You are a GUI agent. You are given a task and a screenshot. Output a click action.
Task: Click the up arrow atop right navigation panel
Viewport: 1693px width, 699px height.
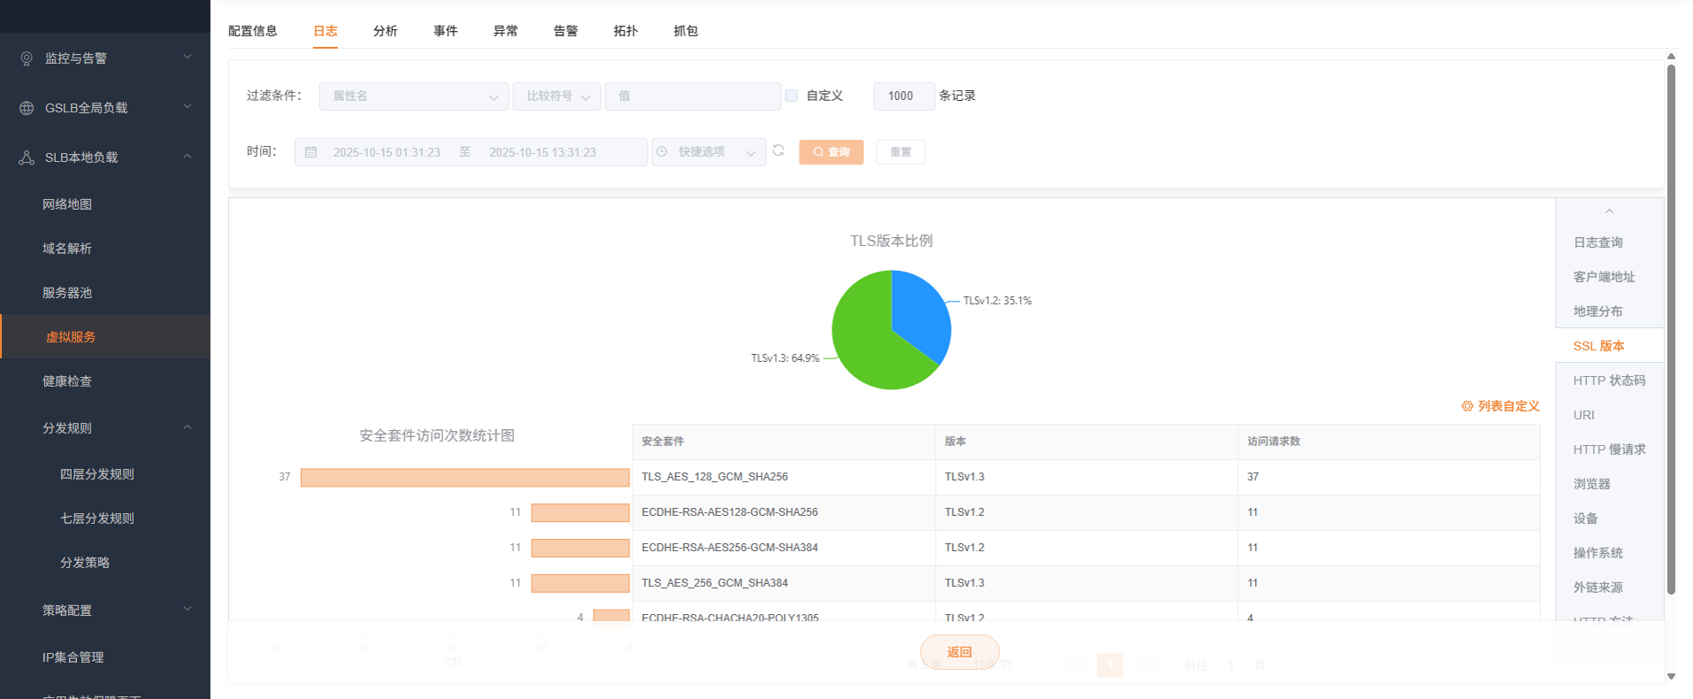(1609, 211)
